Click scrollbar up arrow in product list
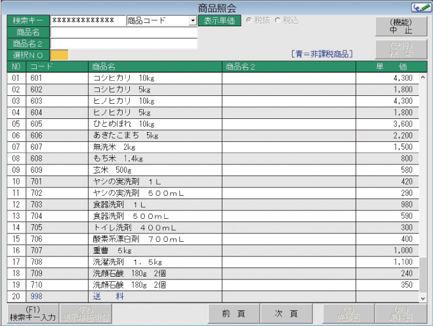433x326 pixels. pos(423,78)
